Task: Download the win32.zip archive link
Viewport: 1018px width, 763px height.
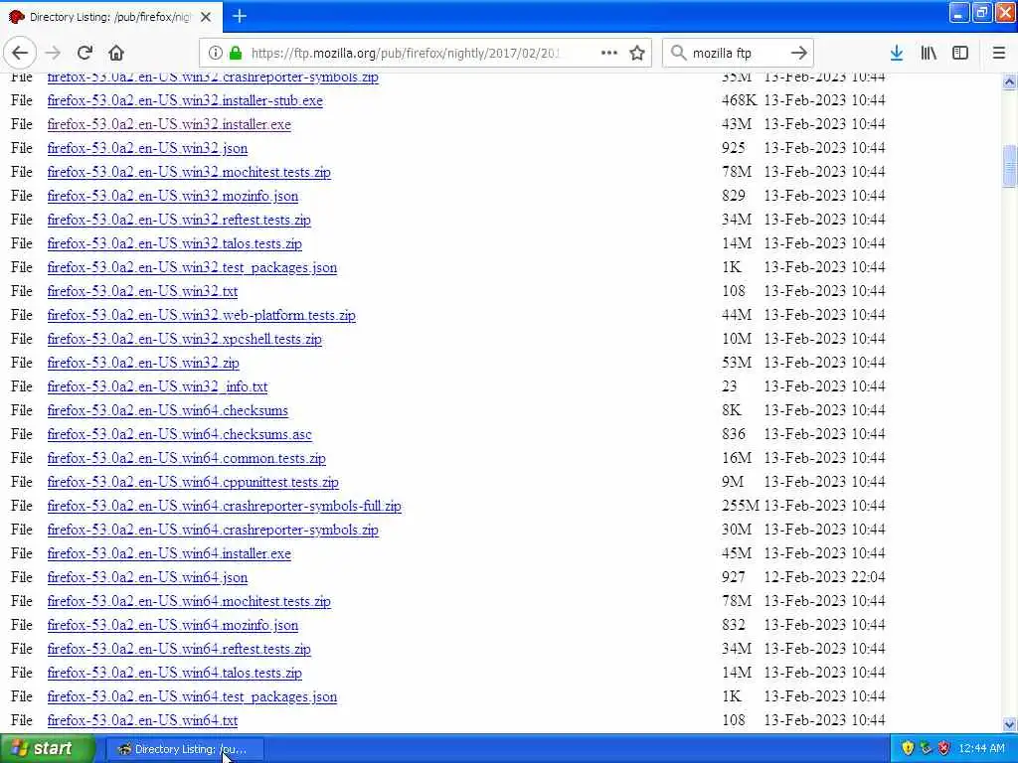Action: 143,363
